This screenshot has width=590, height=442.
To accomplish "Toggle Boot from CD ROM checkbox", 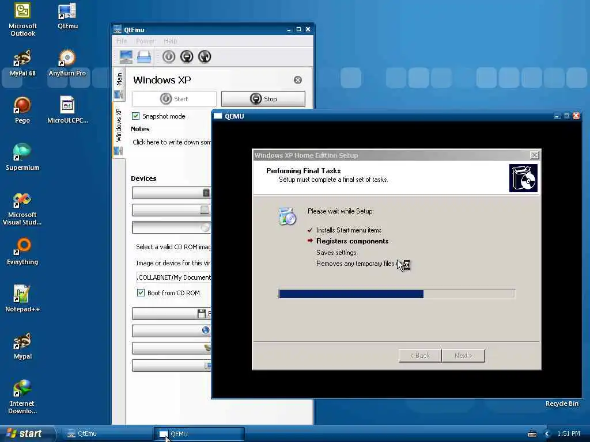I will (141, 292).
